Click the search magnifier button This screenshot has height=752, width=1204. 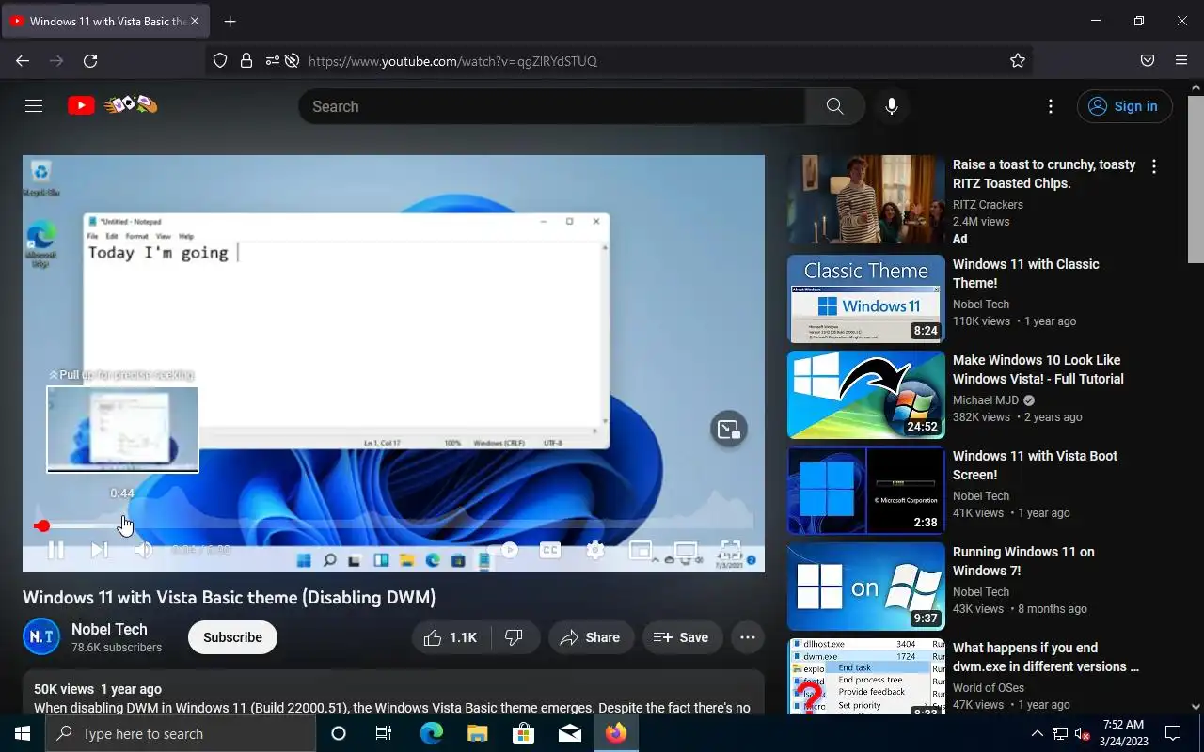tap(835, 106)
